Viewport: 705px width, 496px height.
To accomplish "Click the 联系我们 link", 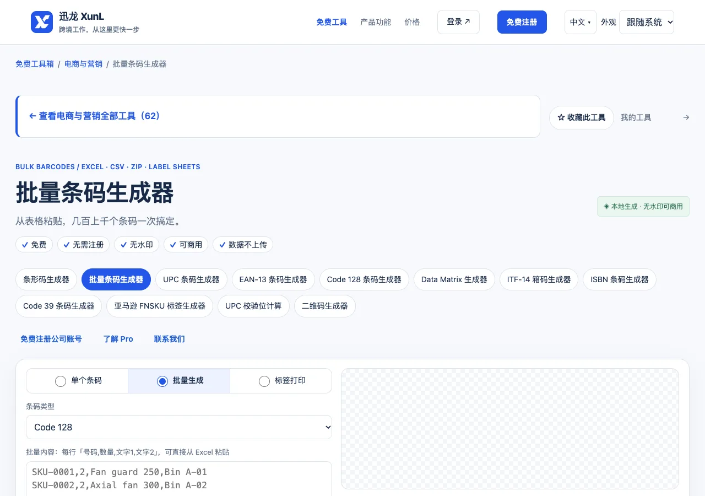I will point(169,339).
